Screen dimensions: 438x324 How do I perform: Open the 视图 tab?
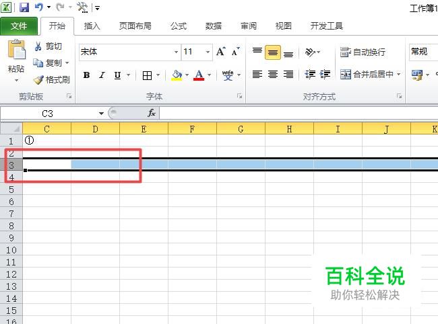click(284, 26)
